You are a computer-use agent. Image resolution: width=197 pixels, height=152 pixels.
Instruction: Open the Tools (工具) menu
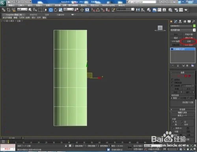(x=21, y=5)
